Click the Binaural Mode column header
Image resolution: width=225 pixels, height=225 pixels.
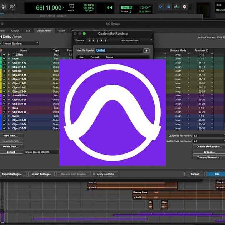tap(178, 51)
